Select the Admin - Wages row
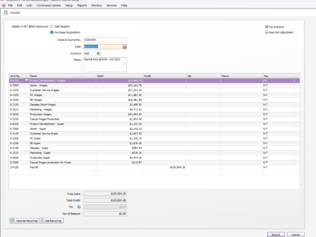The image size is (316, 237). pyautogui.click(x=154, y=86)
